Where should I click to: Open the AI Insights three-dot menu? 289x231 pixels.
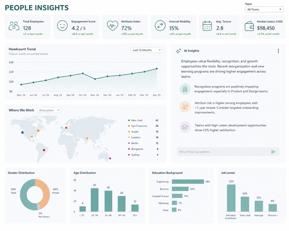click(x=278, y=51)
